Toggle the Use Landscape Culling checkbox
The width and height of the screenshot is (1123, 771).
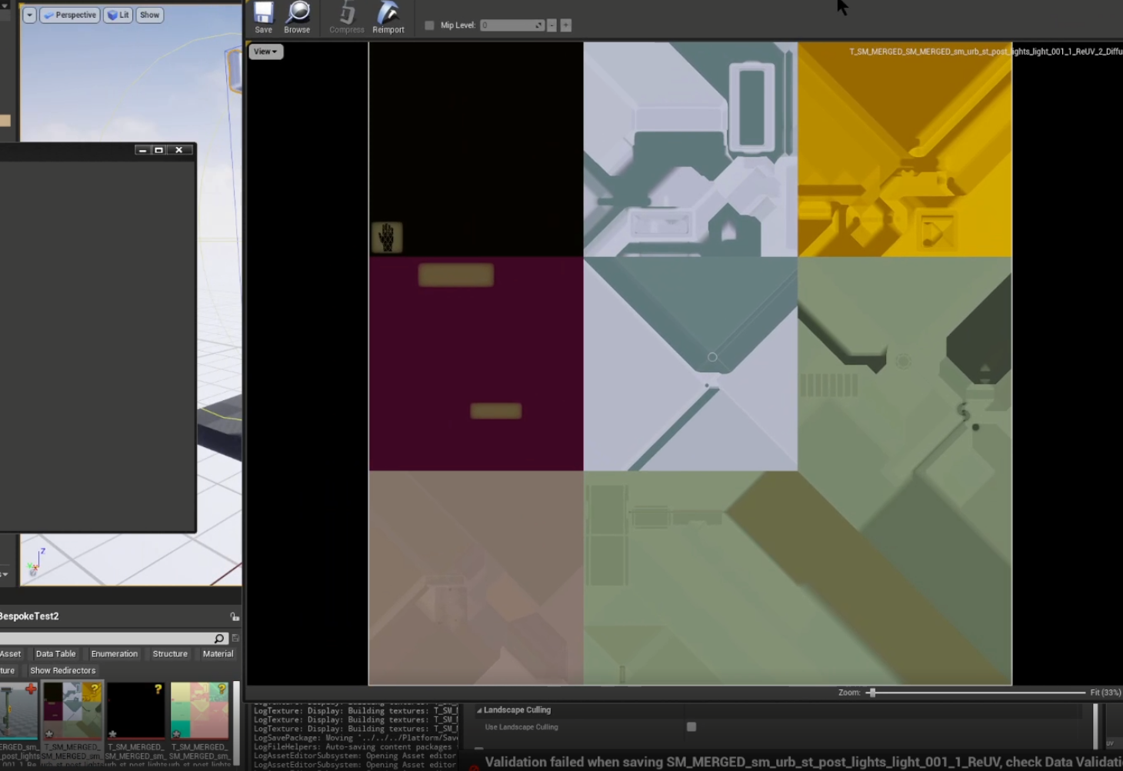[691, 726]
